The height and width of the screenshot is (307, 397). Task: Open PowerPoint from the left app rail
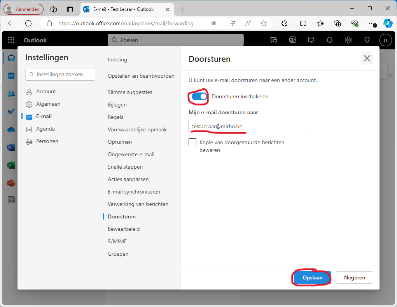click(11, 183)
